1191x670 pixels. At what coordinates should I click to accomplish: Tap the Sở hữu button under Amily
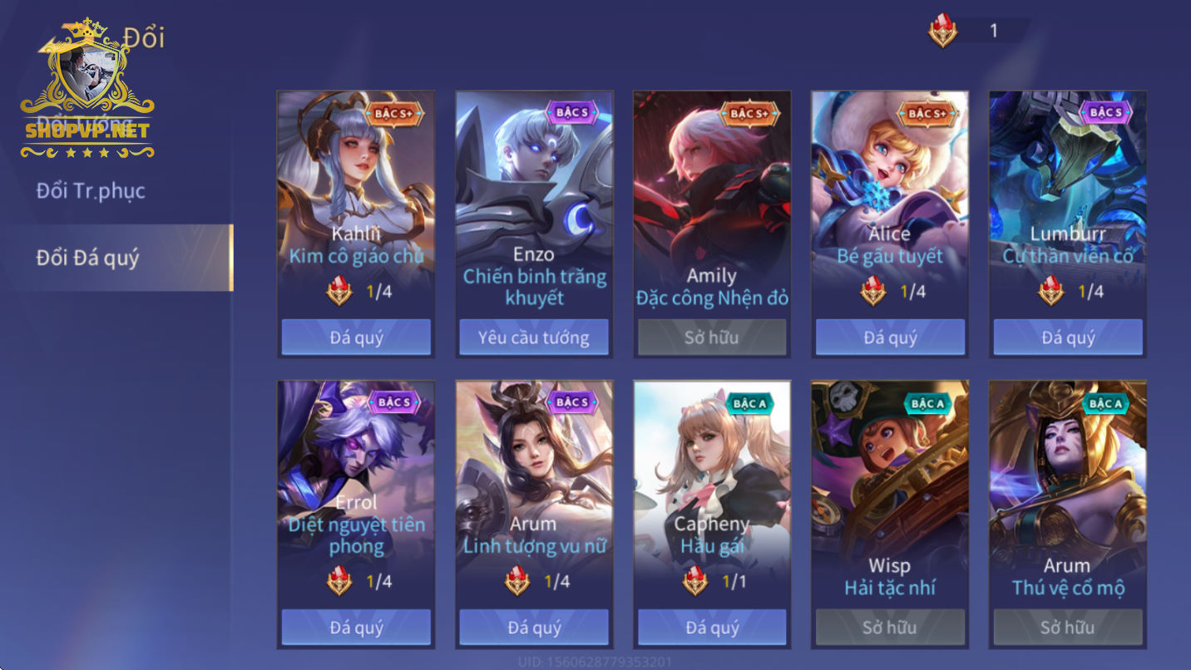pos(712,337)
